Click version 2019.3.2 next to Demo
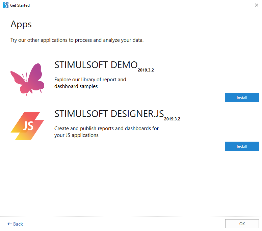The width and height of the screenshot is (262, 231). pyautogui.click(x=146, y=70)
